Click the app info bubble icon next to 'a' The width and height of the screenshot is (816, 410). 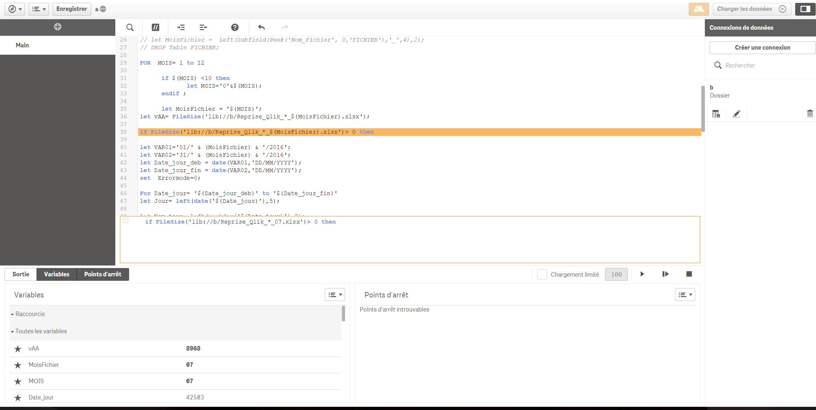[103, 9]
